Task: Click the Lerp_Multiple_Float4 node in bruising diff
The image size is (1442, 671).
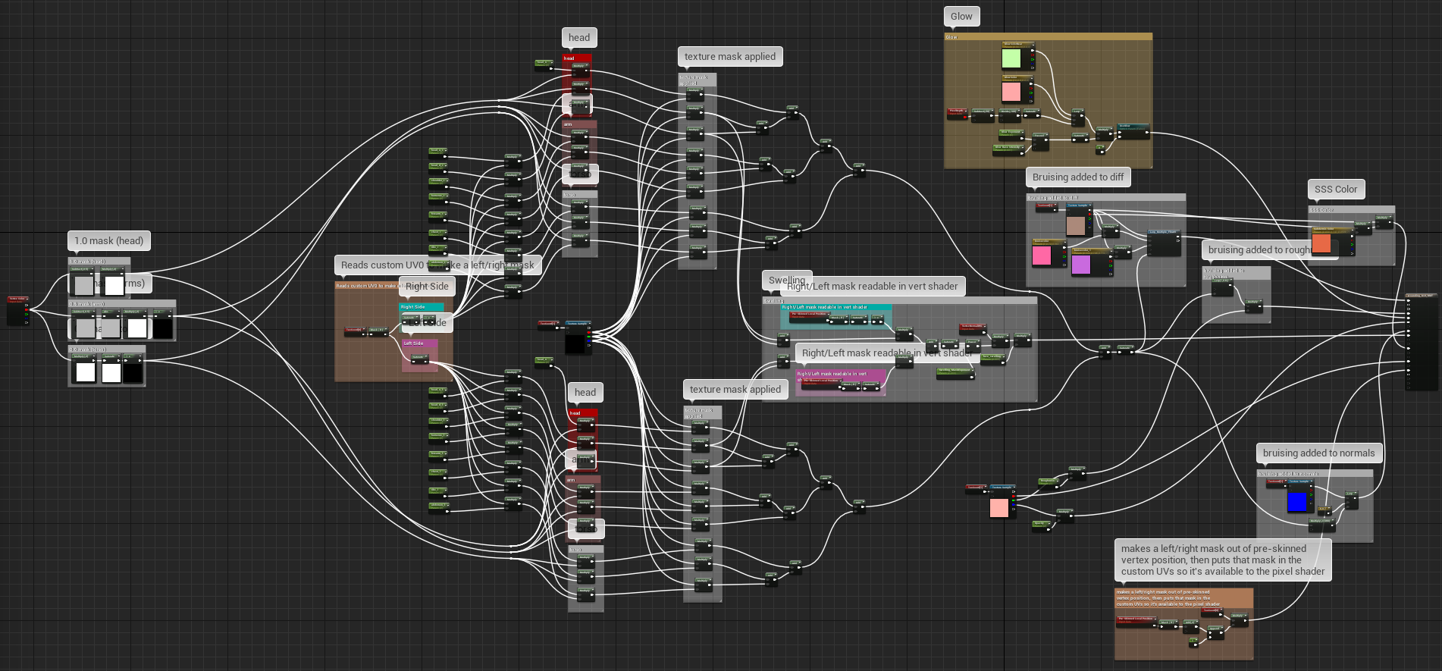Action: point(1163,232)
